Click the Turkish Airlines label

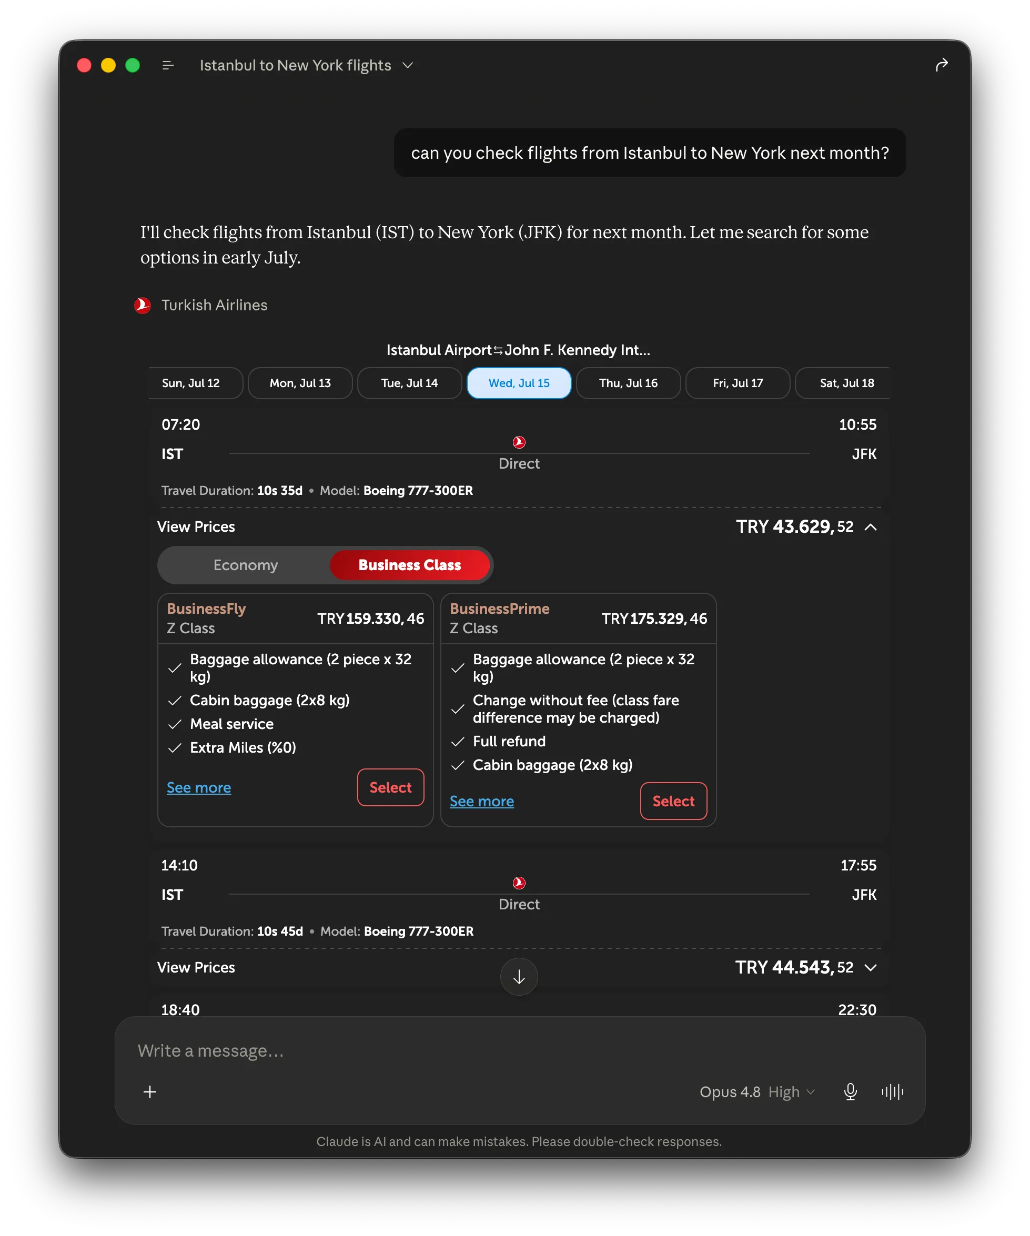tap(214, 306)
